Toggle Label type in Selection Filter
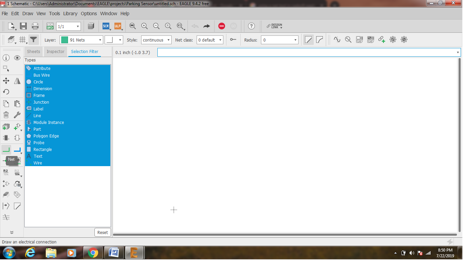 point(68,109)
